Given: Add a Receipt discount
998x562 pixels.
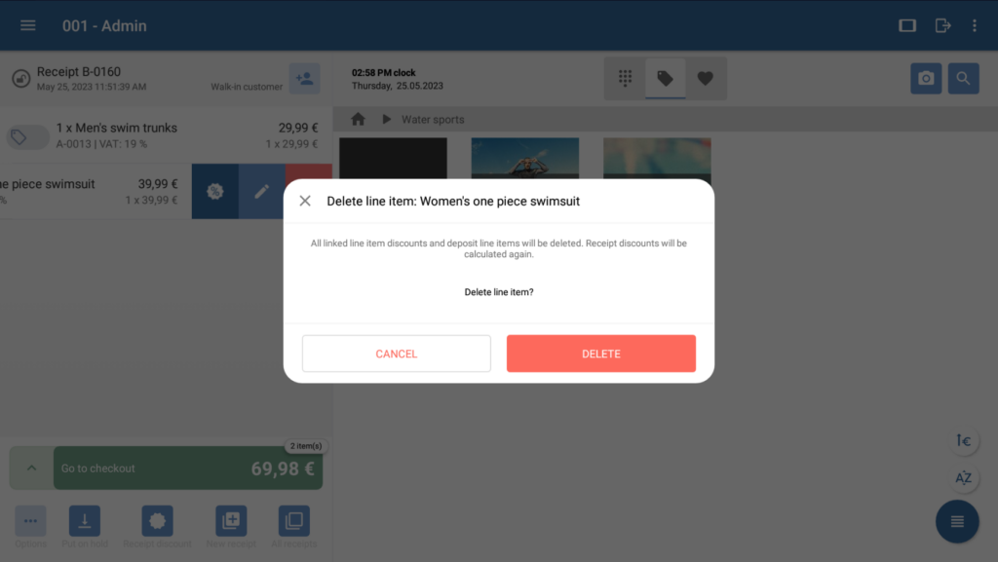Looking at the screenshot, I should pyautogui.click(x=157, y=526).
